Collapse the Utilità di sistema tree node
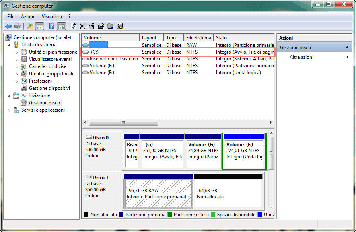The width and height of the screenshot is (356, 232). pyautogui.click(x=10, y=45)
